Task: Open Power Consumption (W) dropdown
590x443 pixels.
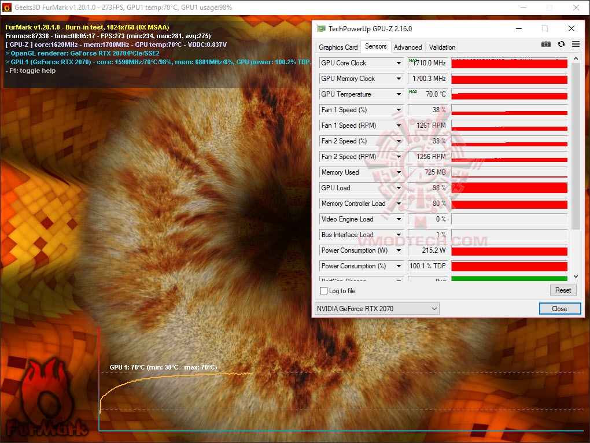Action: (399, 250)
